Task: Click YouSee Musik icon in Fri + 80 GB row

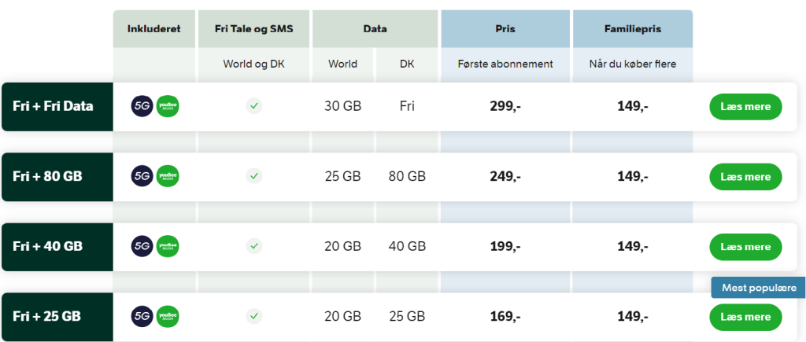Action: click(x=168, y=176)
